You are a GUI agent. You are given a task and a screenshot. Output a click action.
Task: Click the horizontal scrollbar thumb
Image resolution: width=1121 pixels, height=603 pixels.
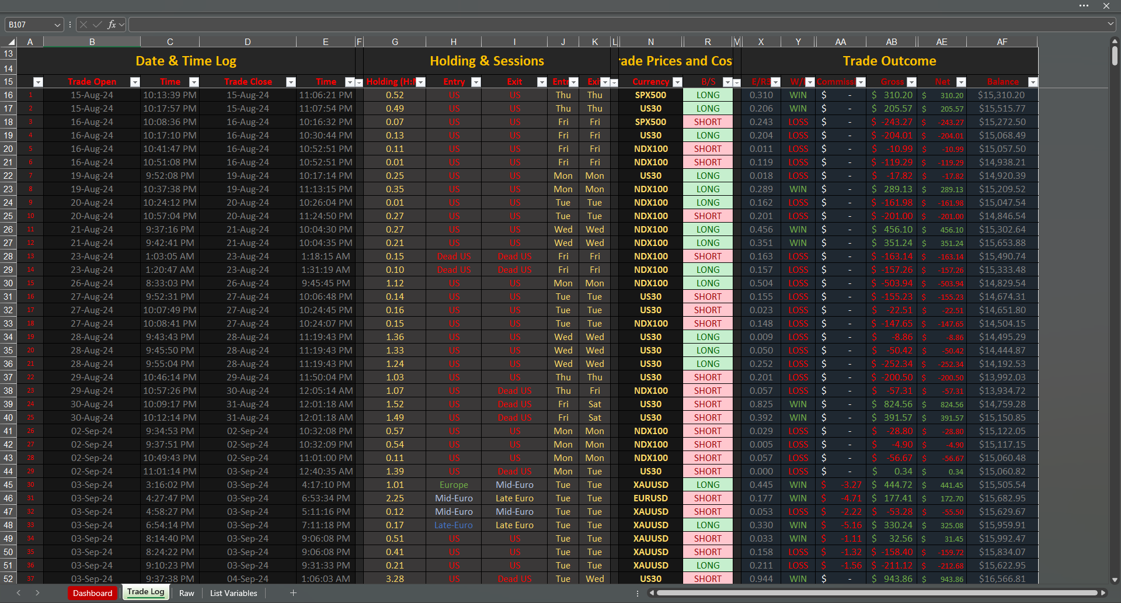tap(876, 593)
